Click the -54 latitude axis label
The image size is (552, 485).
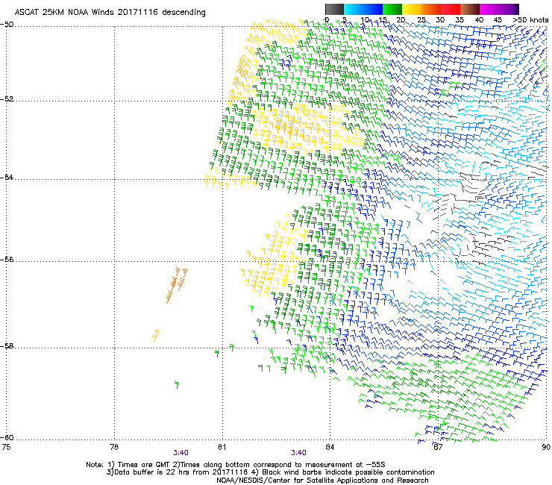pos(7,177)
